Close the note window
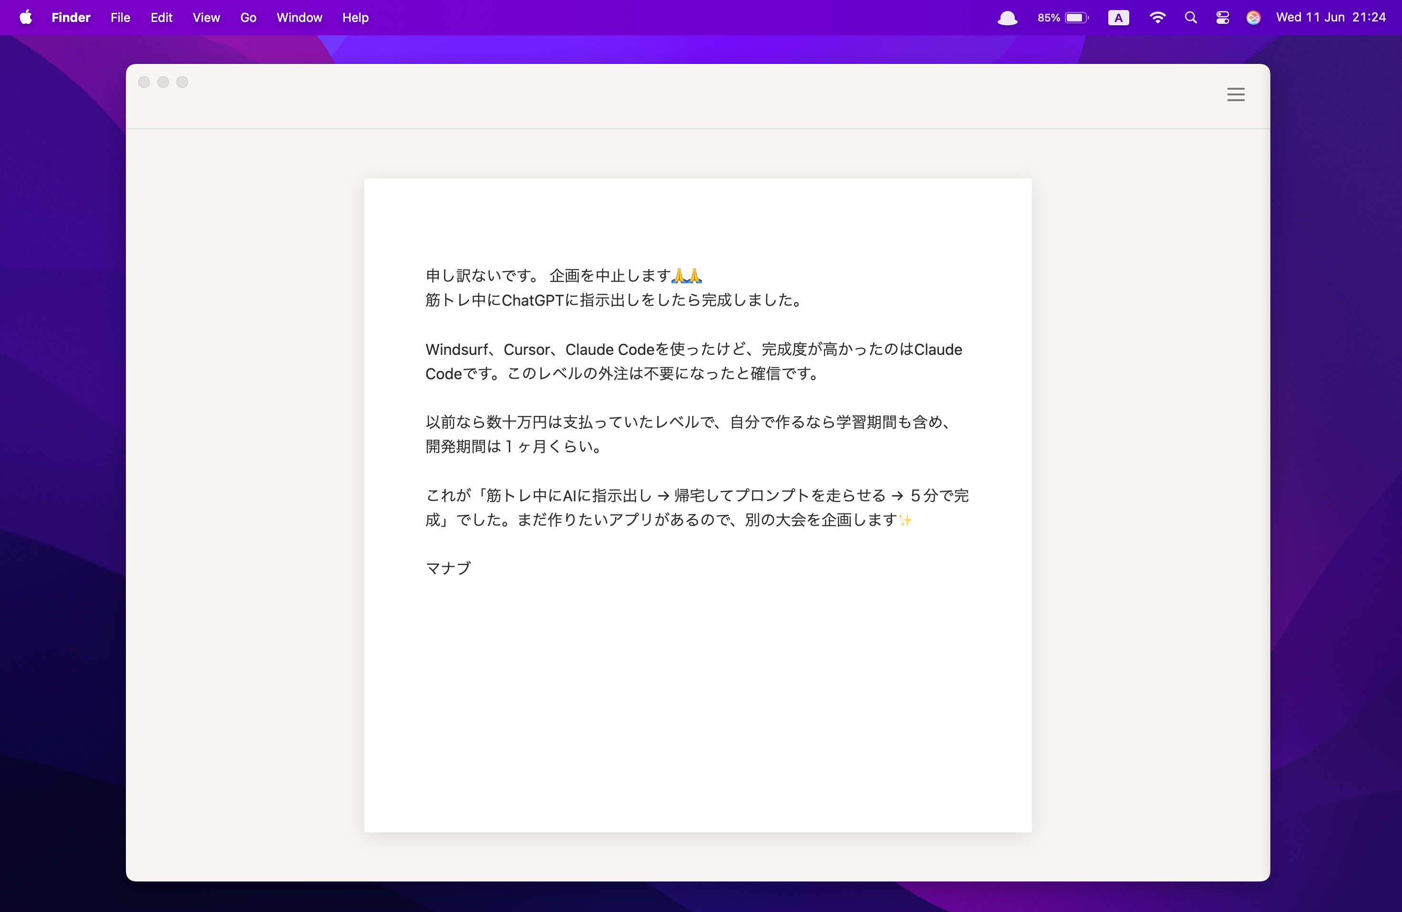The image size is (1402, 912). point(144,82)
